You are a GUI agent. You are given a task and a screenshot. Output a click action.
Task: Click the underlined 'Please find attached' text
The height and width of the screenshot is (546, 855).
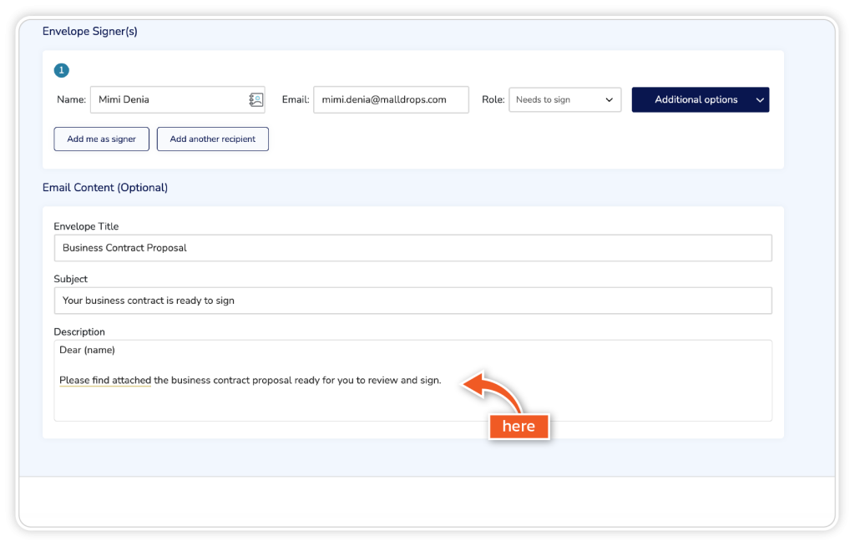coord(105,381)
